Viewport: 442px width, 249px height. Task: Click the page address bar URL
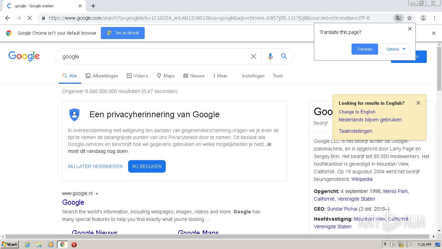(209, 18)
